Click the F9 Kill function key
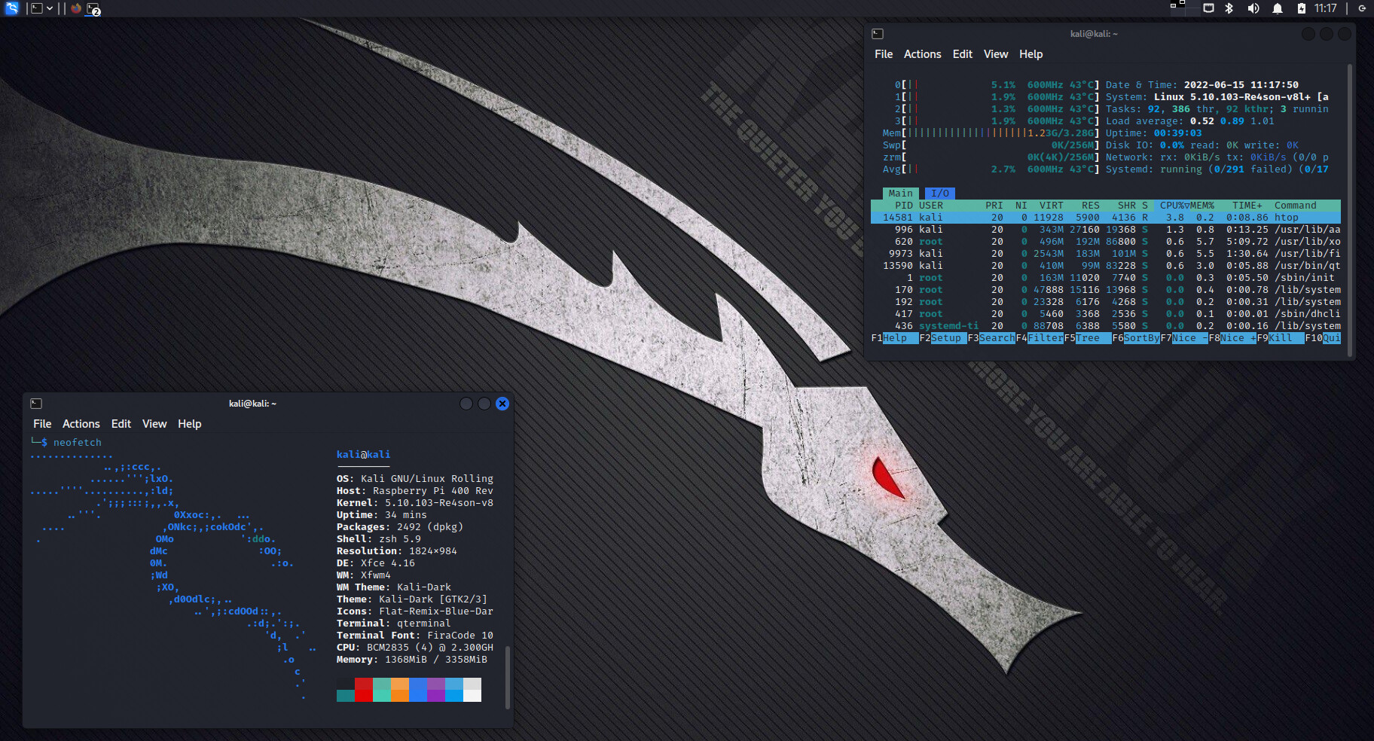The height and width of the screenshot is (741, 1374). 1281,338
